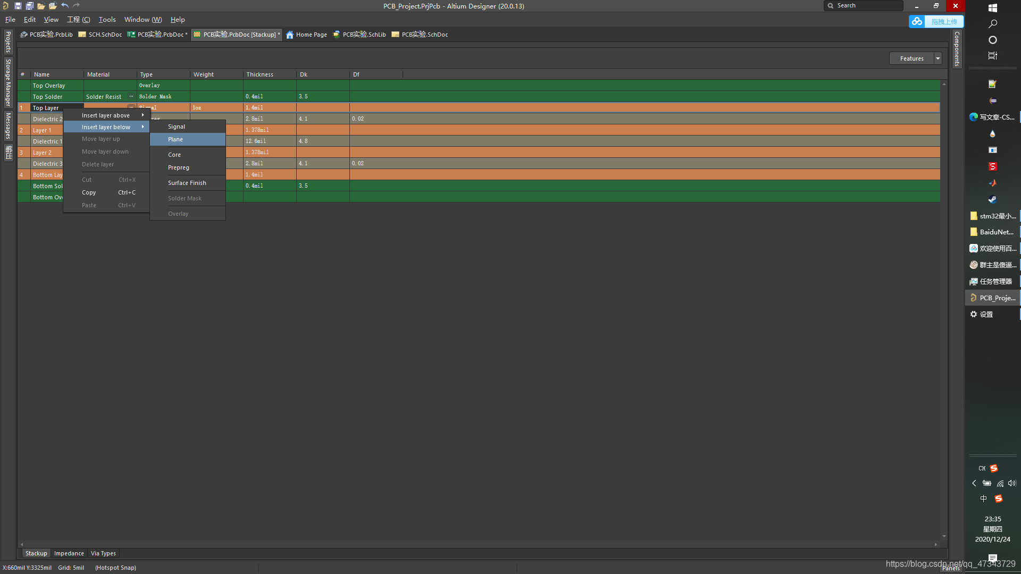The image size is (1021, 574).
Task: Click the Home Page tab
Action: click(x=311, y=35)
